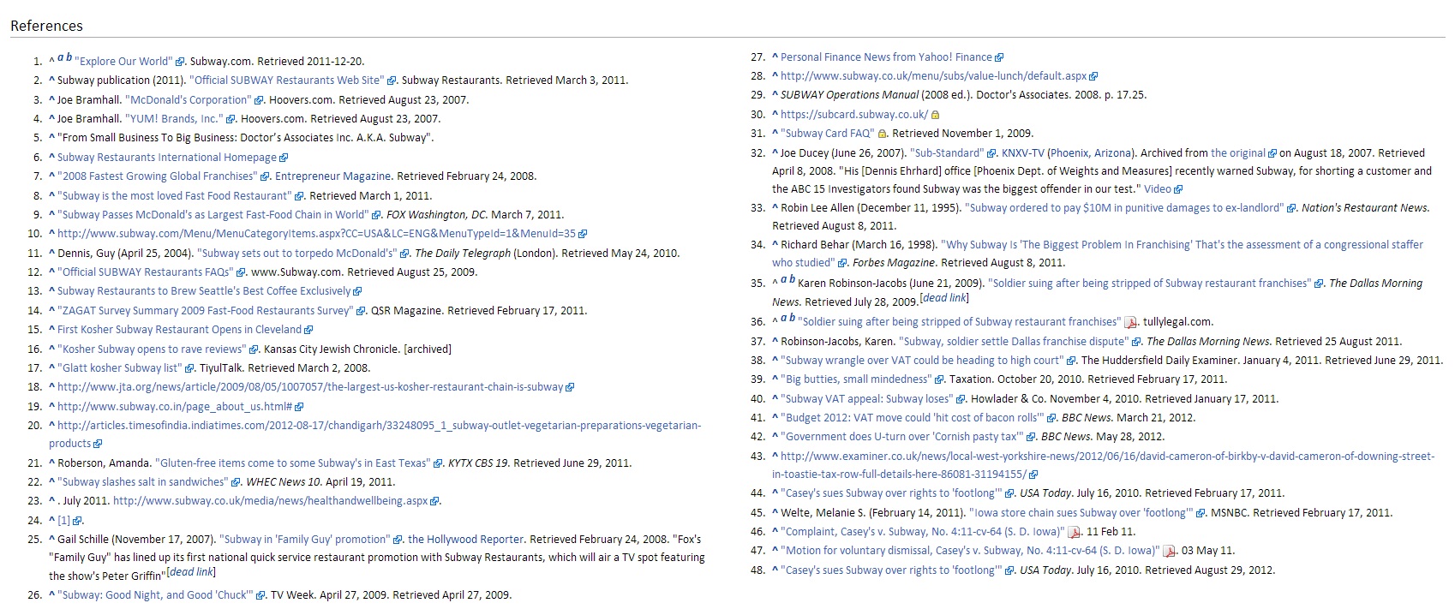The image size is (1455, 609).
Task: Click external link icon after "Video"
Action: [1178, 189]
